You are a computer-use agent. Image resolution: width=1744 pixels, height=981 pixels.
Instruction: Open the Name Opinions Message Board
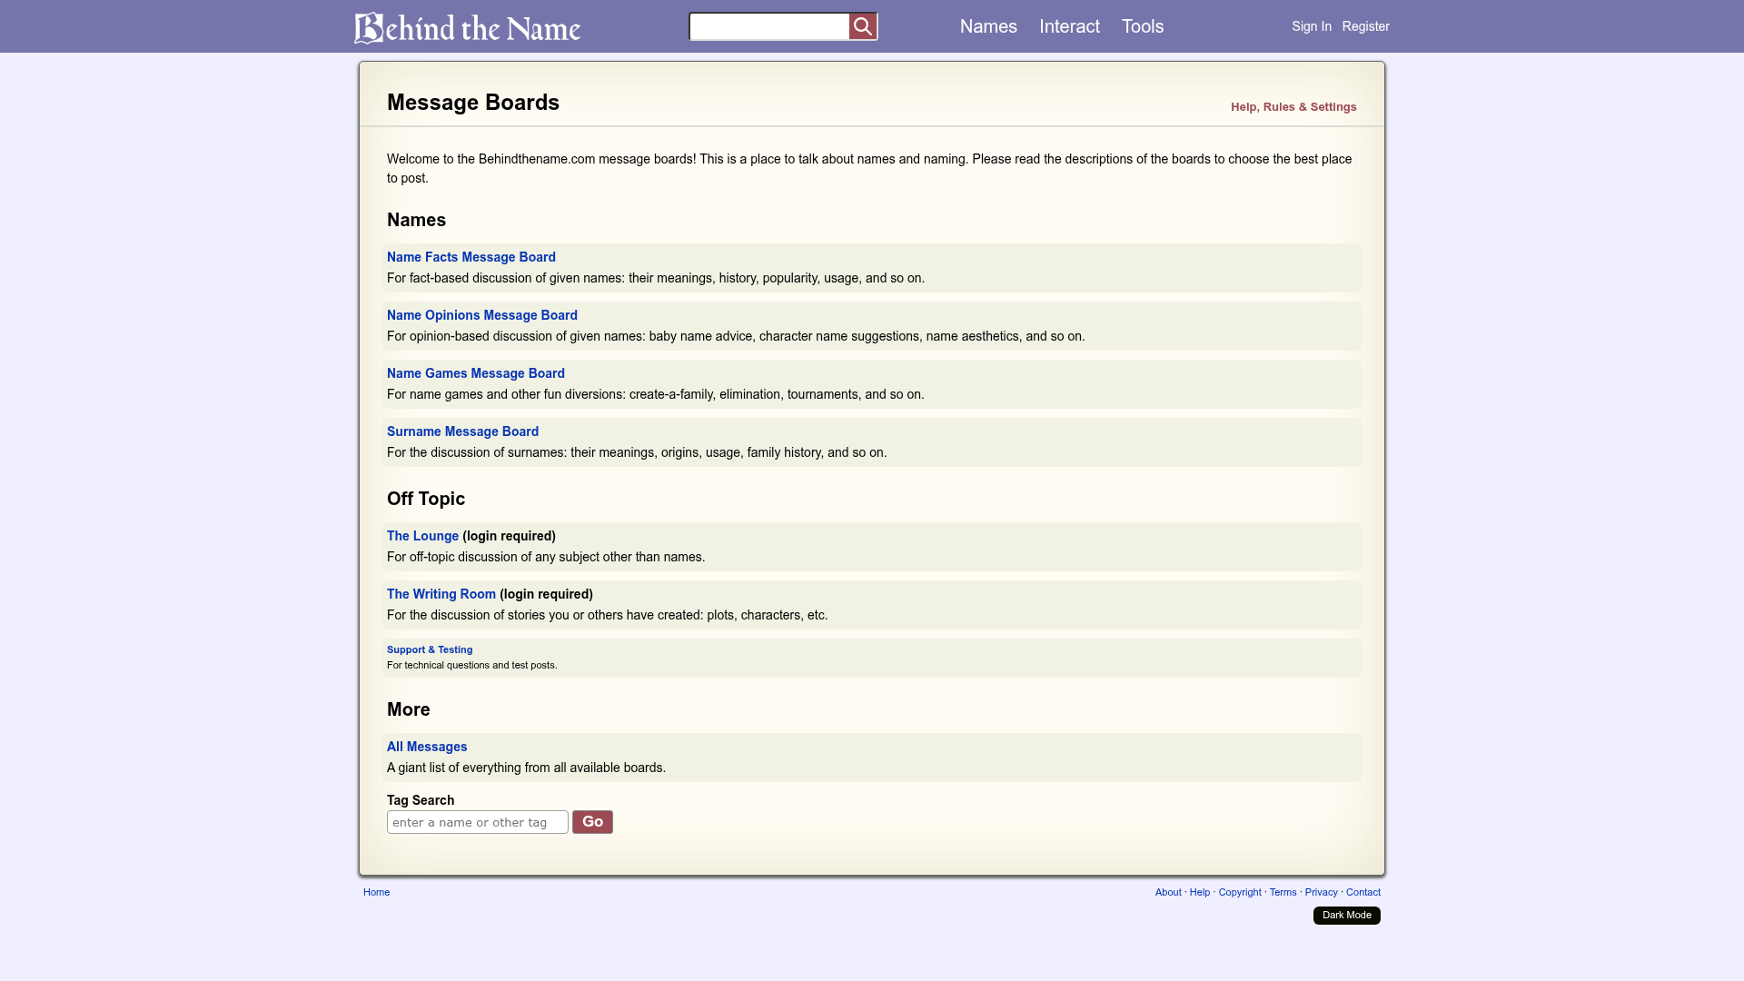pyautogui.click(x=482, y=315)
